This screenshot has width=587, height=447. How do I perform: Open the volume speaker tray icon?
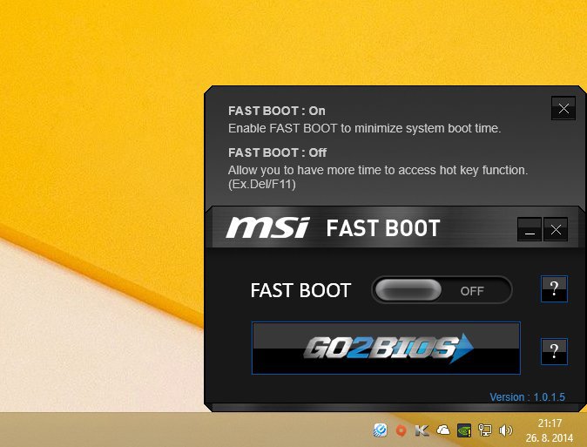tap(506, 430)
